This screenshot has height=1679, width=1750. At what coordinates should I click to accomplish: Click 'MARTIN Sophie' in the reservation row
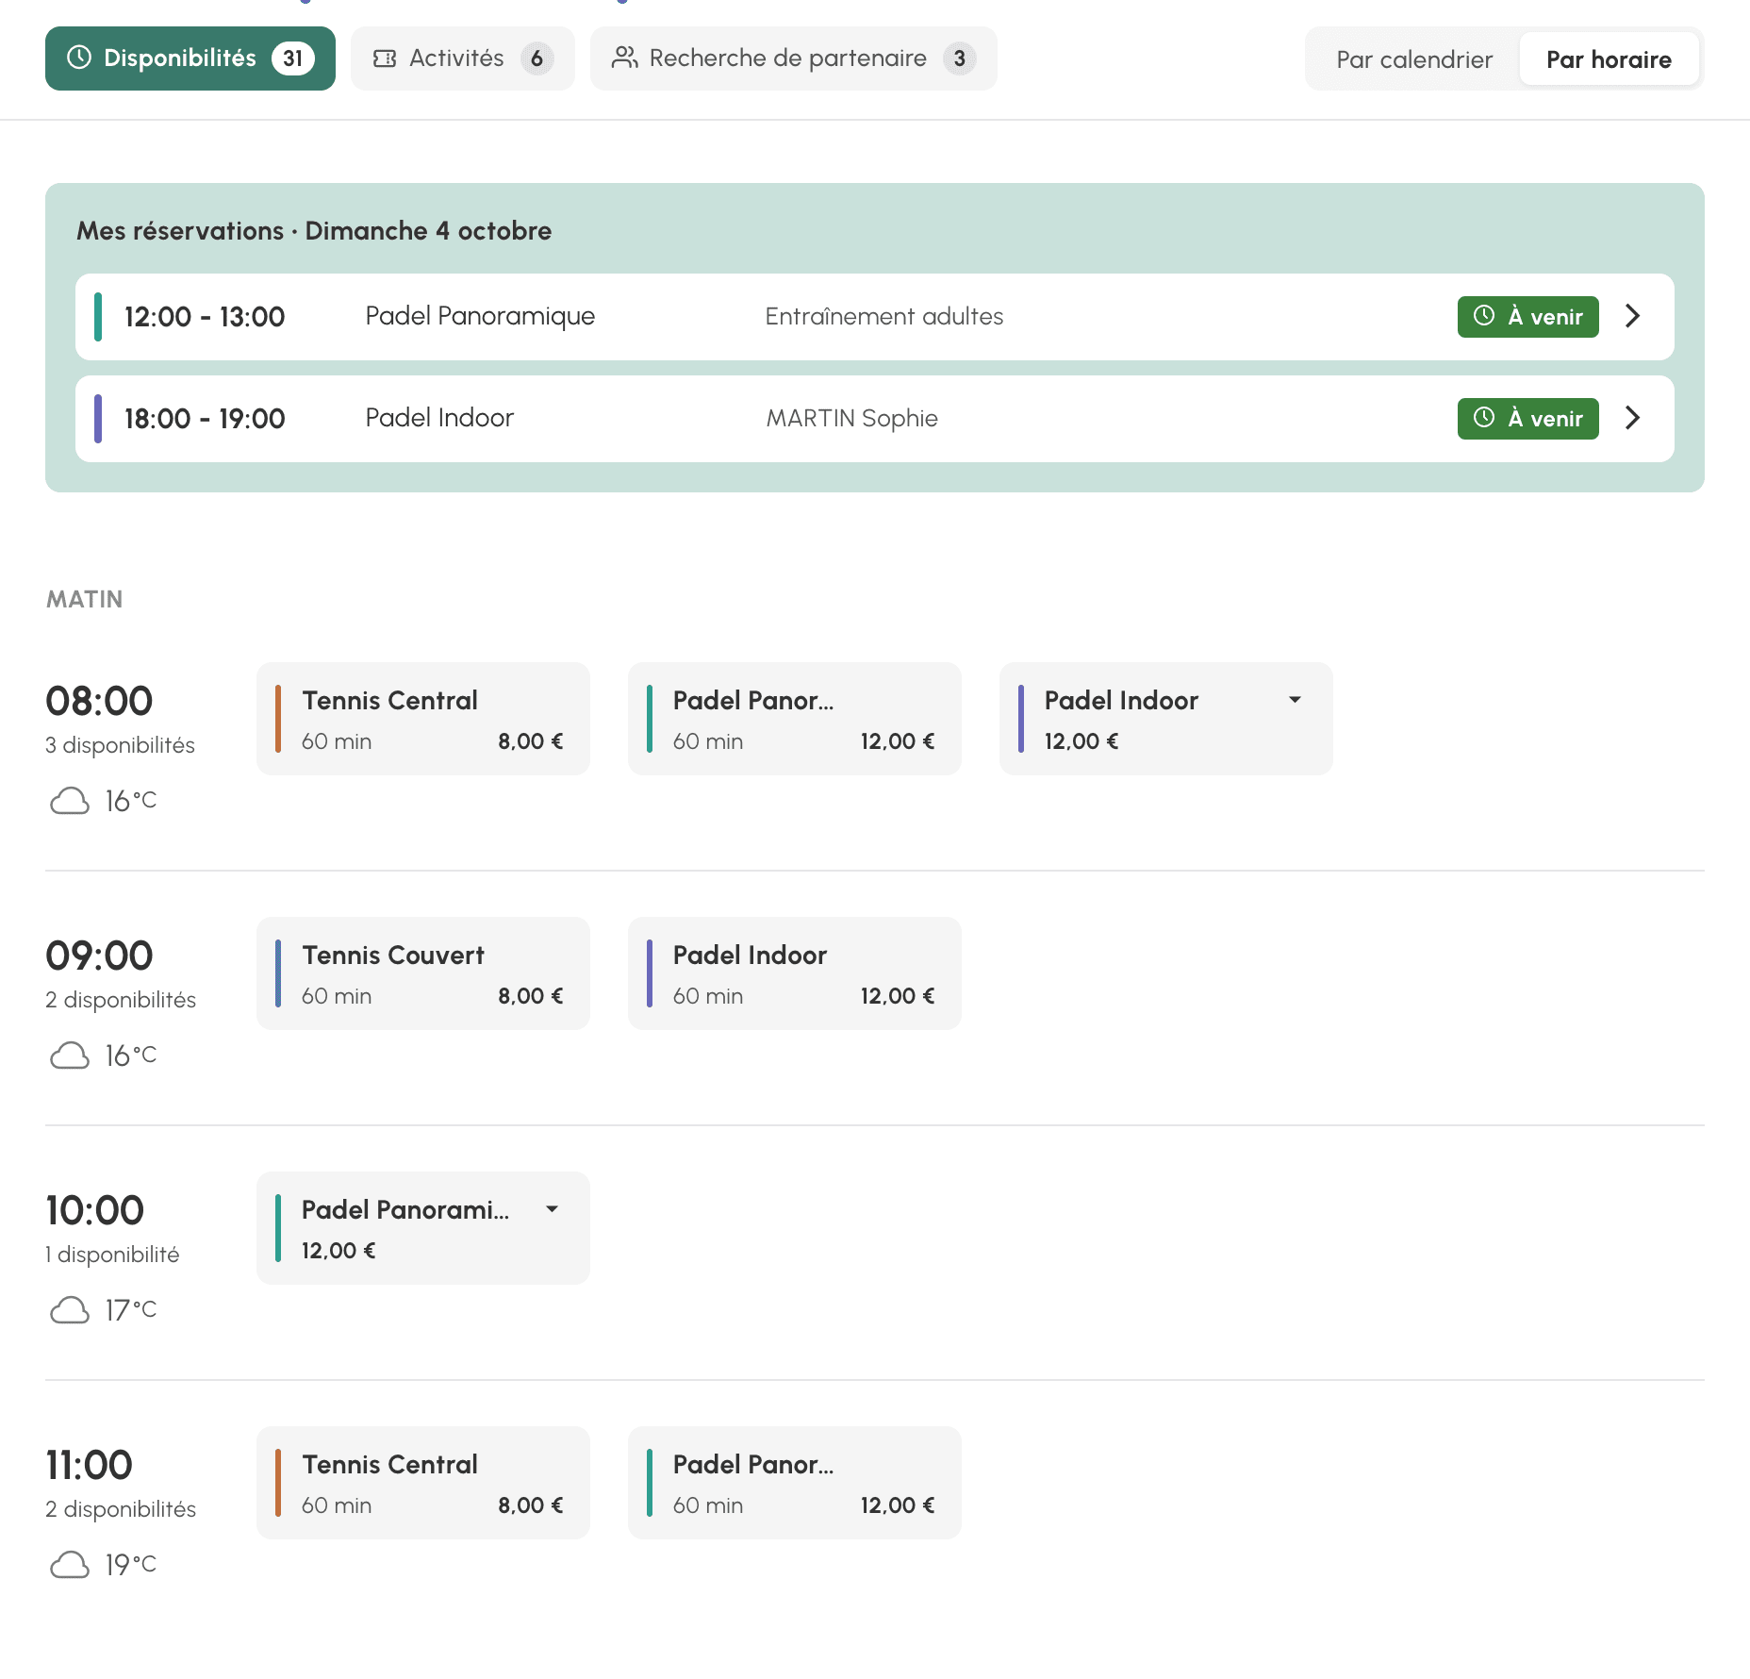click(x=852, y=419)
